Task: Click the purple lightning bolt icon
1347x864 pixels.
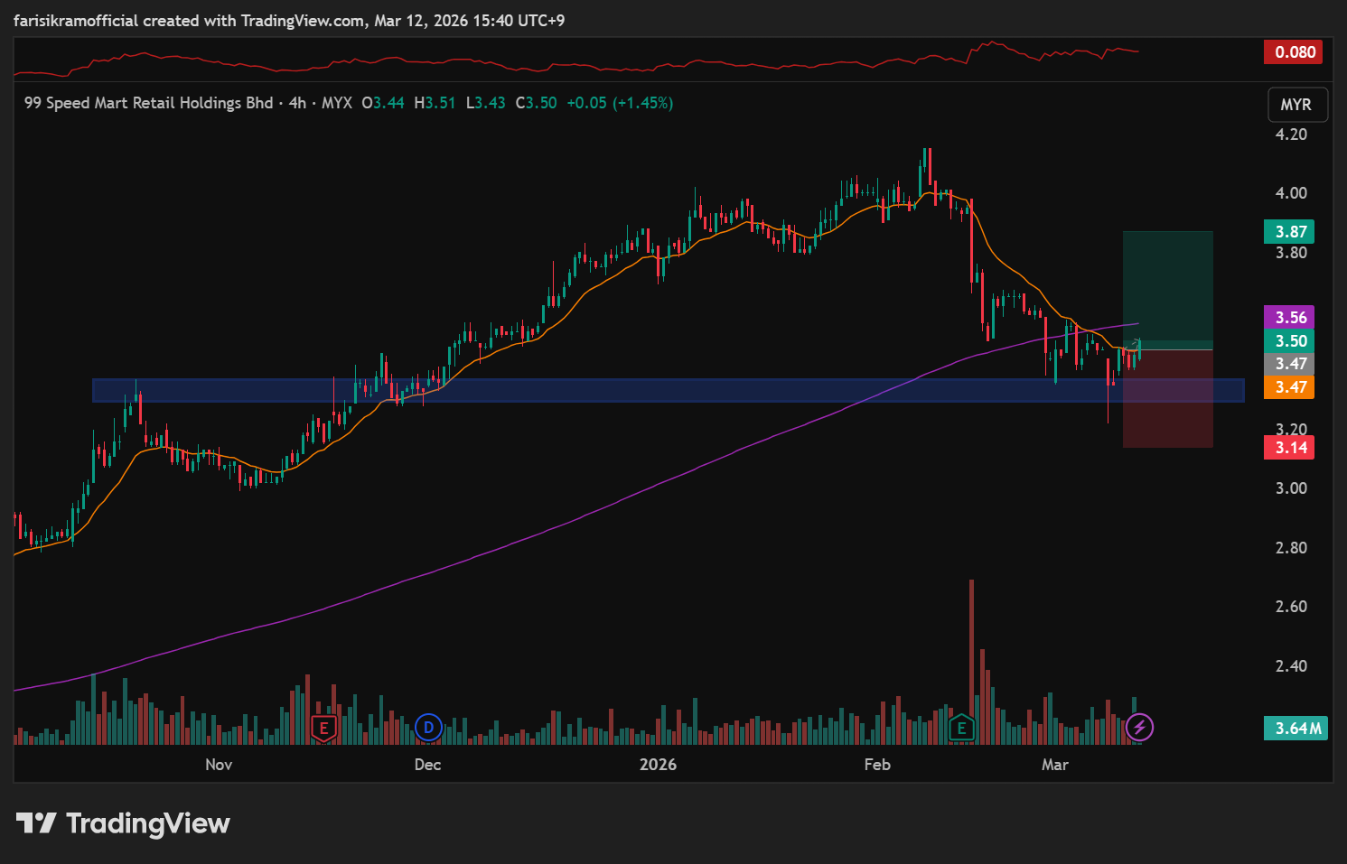Action: (x=1139, y=727)
